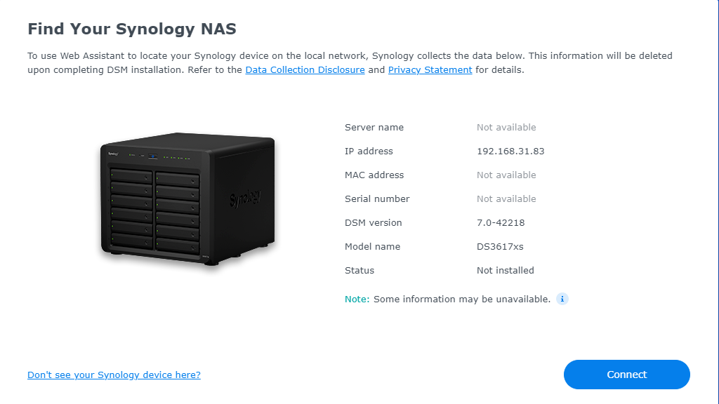Click the Serial number label

376,199
